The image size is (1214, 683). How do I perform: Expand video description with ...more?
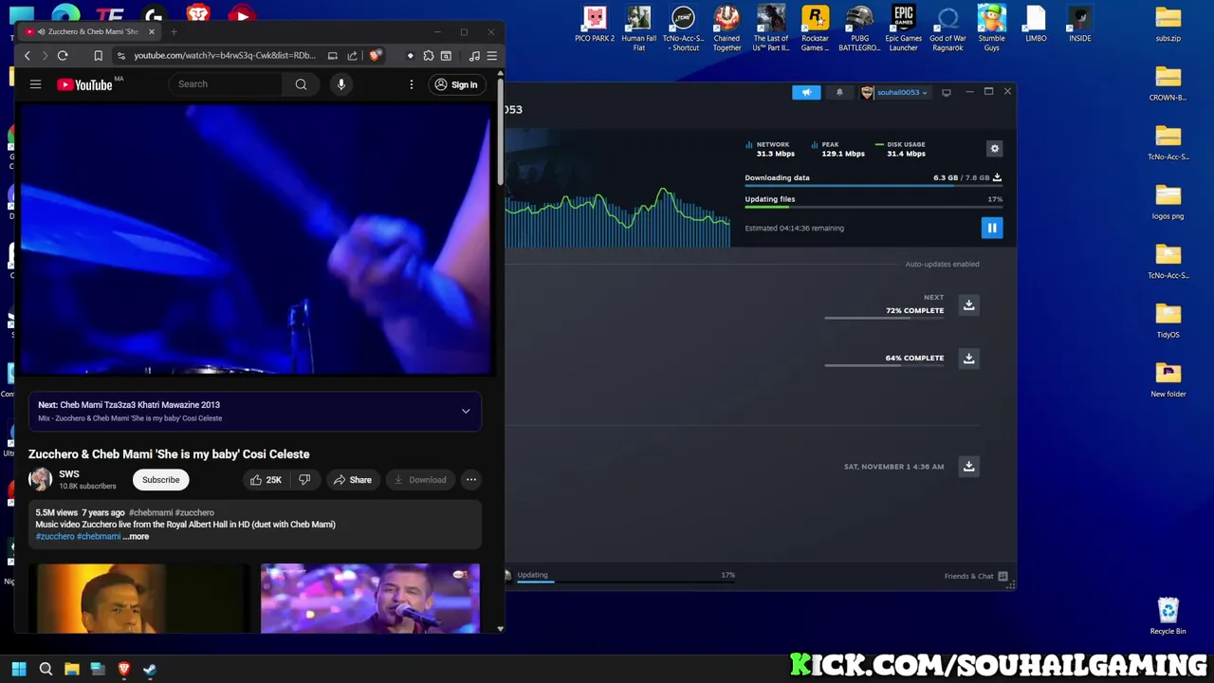[136, 537]
